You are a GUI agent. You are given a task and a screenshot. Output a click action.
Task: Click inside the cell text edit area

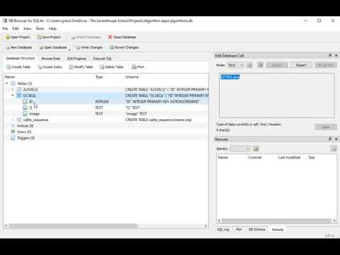[x=277, y=96]
